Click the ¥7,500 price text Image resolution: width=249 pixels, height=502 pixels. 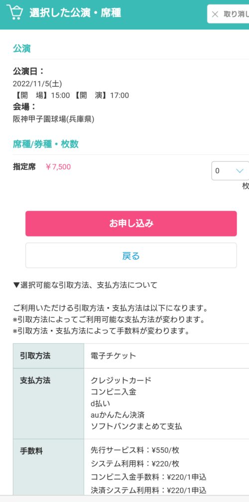[x=58, y=167]
